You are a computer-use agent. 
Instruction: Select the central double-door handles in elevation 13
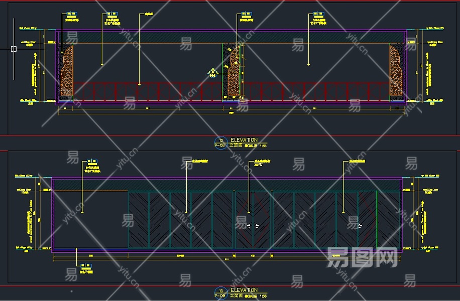(x=253, y=226)
